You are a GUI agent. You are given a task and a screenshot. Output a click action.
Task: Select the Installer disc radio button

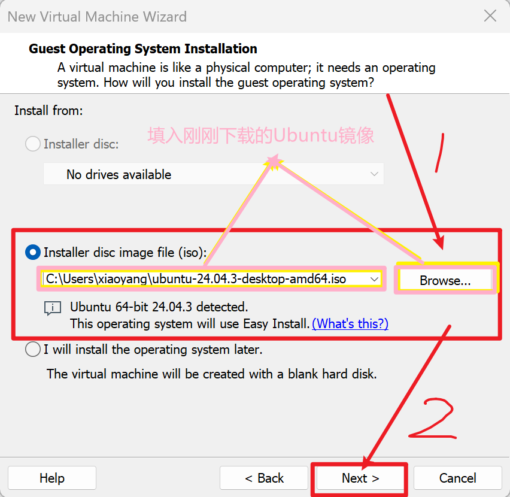point(33,144)
